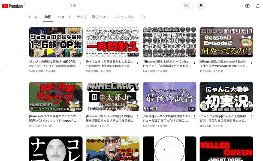Click the magnifier search button
The width and height of the screenshot is (263, 161).
pyautogui.click(x=186, y=6)
